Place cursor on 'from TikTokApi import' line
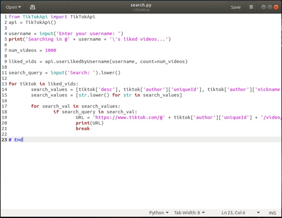Screen dimensions: 282x218 (52, 17)
